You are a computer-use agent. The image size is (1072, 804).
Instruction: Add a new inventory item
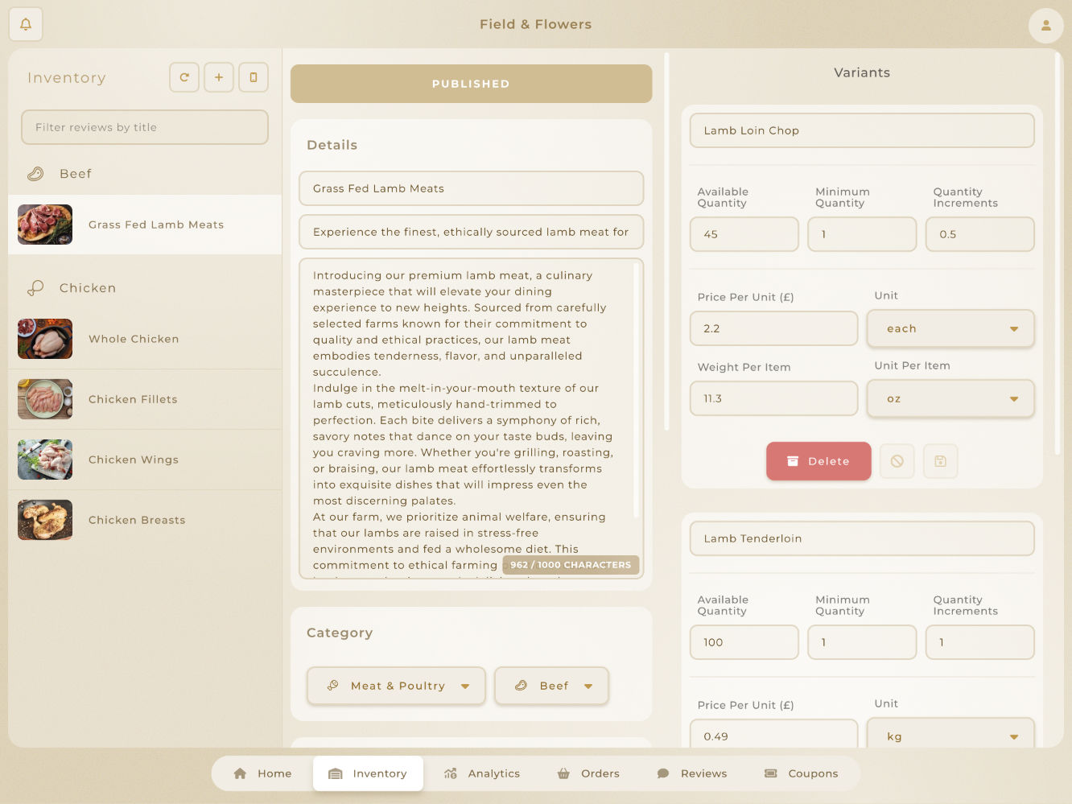click(x=219, y=77)
